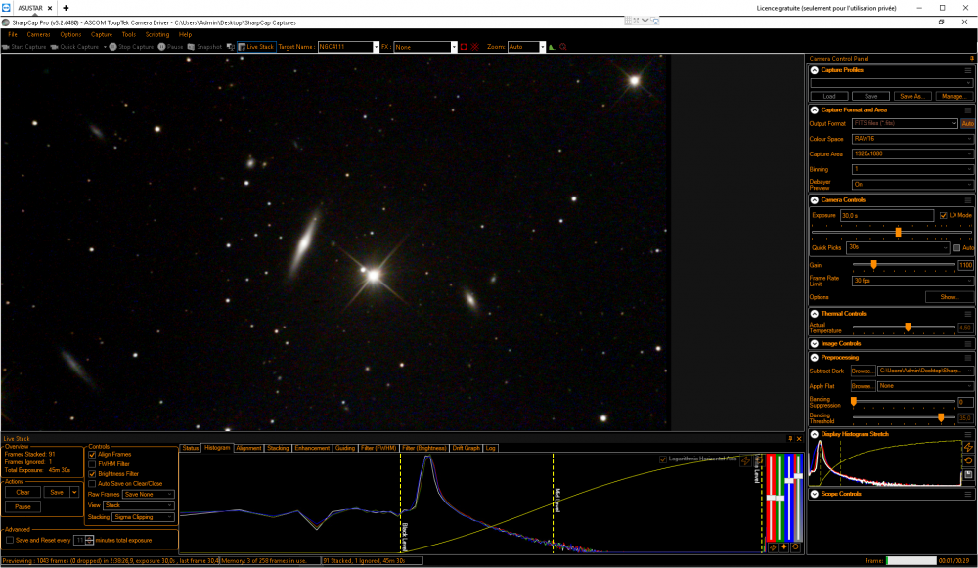
Task: Enable Auto Save on Clear/Close
Action: click(x=92, y=484)
